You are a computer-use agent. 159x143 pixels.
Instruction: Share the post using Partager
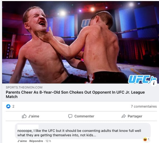[132, 116]
